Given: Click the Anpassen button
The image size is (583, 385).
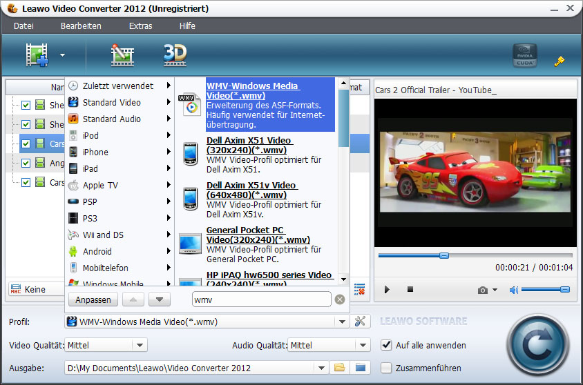Looking at the screenshot, I should (x=93, y=299).
